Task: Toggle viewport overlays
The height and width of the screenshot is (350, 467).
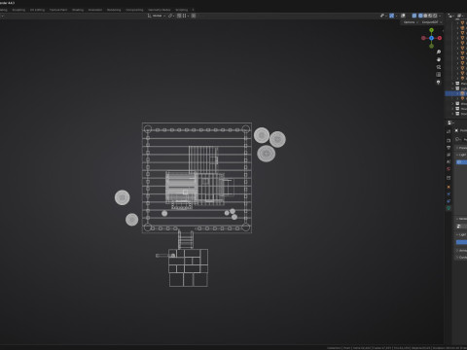Action: point(403,16)
